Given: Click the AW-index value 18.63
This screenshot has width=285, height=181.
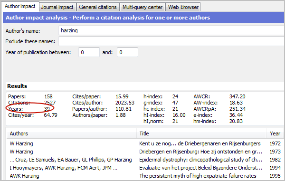Looking at the screenshot, I should pyautogui.click(x=236, y=103).
